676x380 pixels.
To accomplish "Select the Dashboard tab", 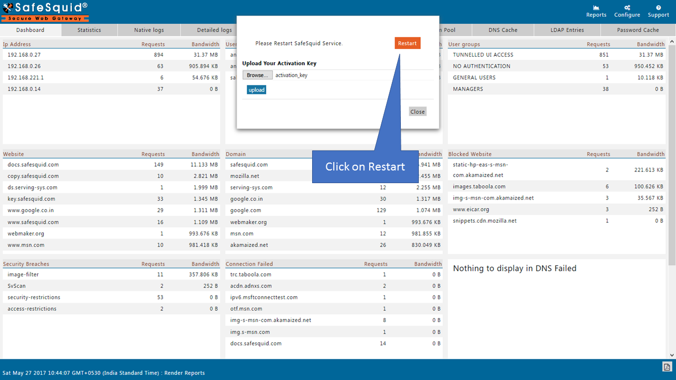I will click(x=30, y=30).
